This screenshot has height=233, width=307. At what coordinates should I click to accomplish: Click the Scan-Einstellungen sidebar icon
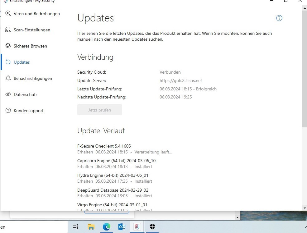point(8,30)
